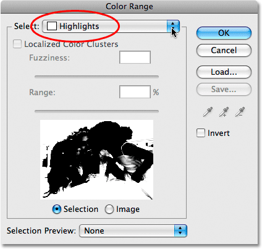Click the black and white selection preview
The height and width of the screenshot is (249, 262).
96,159
